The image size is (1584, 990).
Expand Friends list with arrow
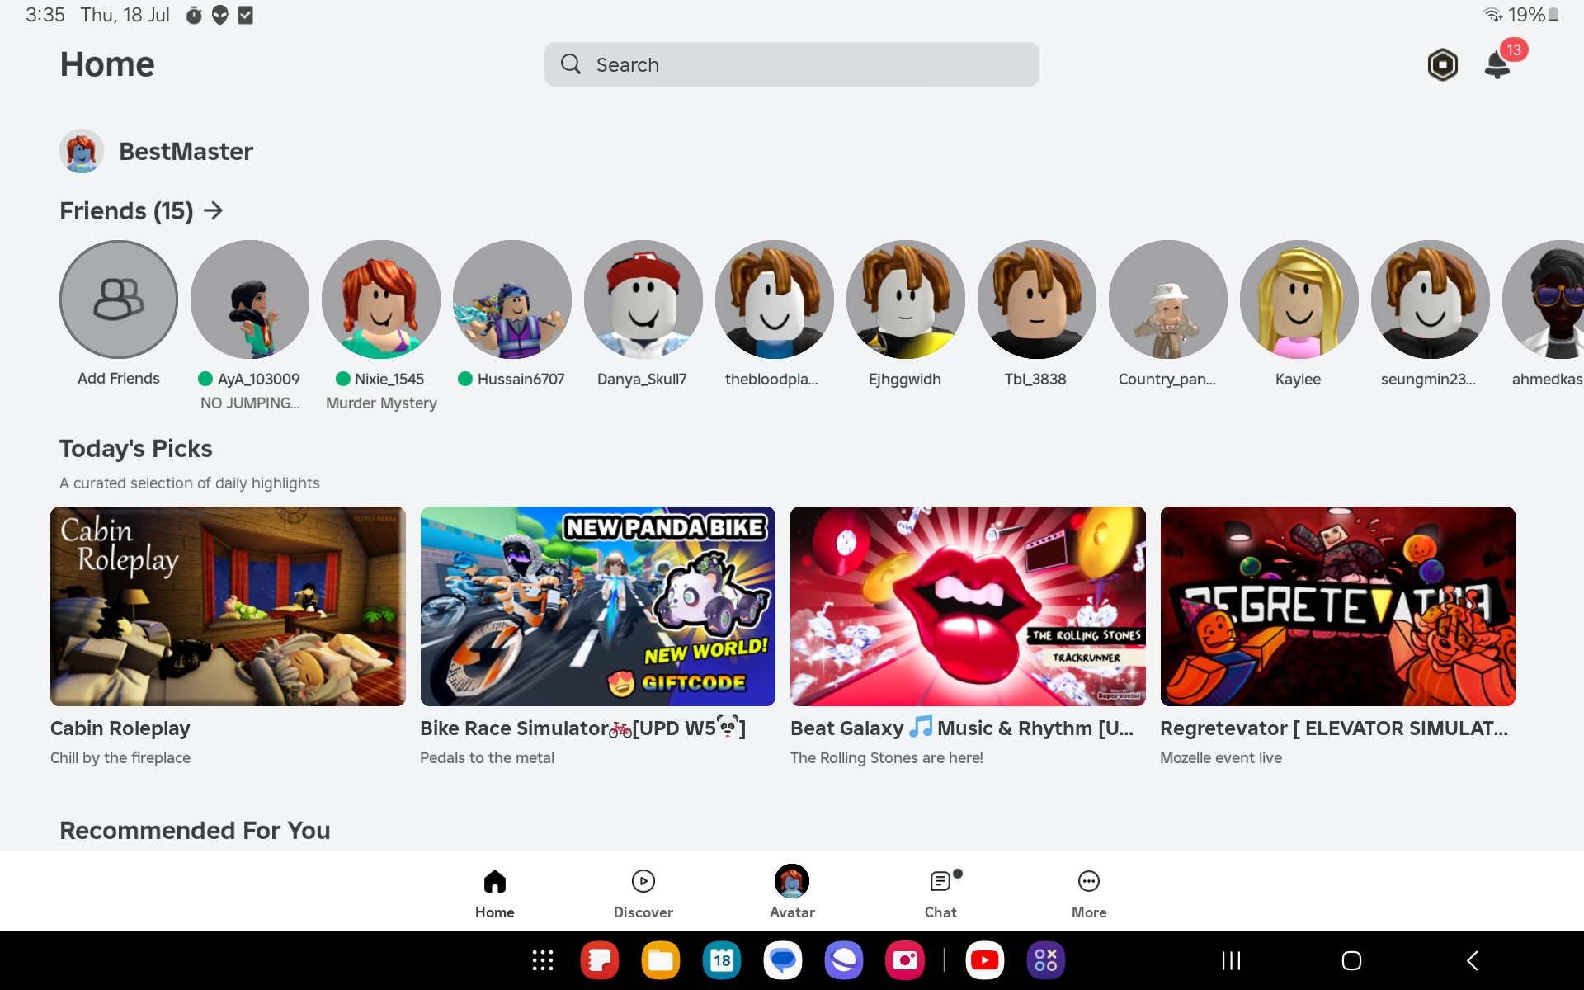214,210
